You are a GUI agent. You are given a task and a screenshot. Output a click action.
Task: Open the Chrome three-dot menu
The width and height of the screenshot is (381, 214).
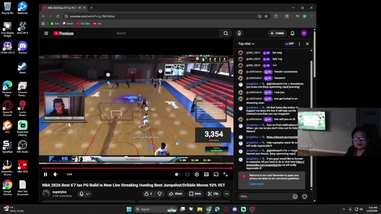click(312, 16)
